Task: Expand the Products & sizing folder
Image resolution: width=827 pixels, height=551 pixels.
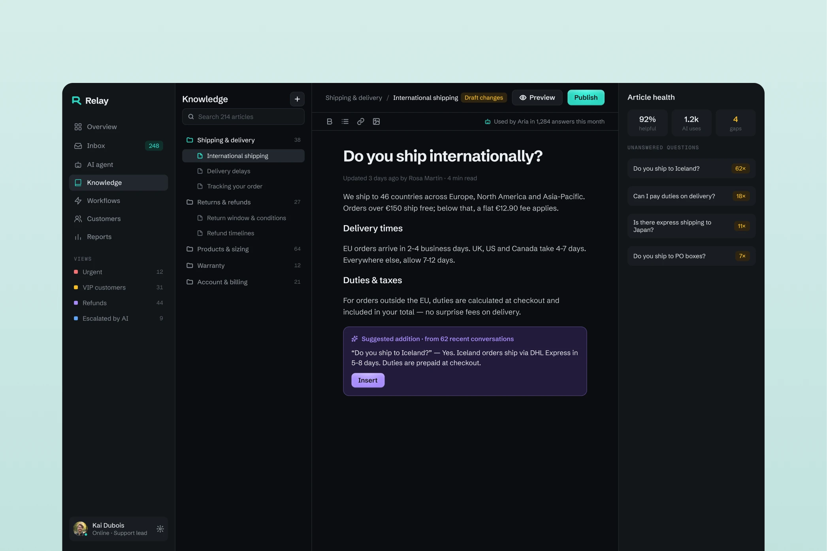Action: click(x=243, y=249)
